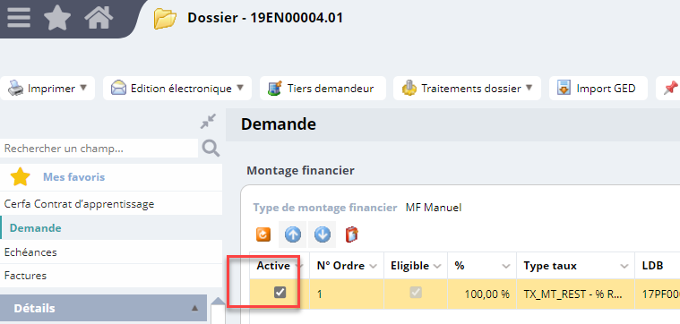Viewport: 680px width, 324px height.
Task: Click the Dossier folder icon
Action: (165, 19)
